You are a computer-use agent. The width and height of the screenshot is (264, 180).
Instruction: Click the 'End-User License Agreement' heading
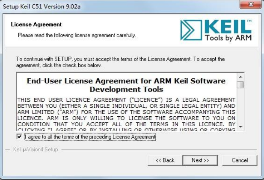(x=126, y=85)
